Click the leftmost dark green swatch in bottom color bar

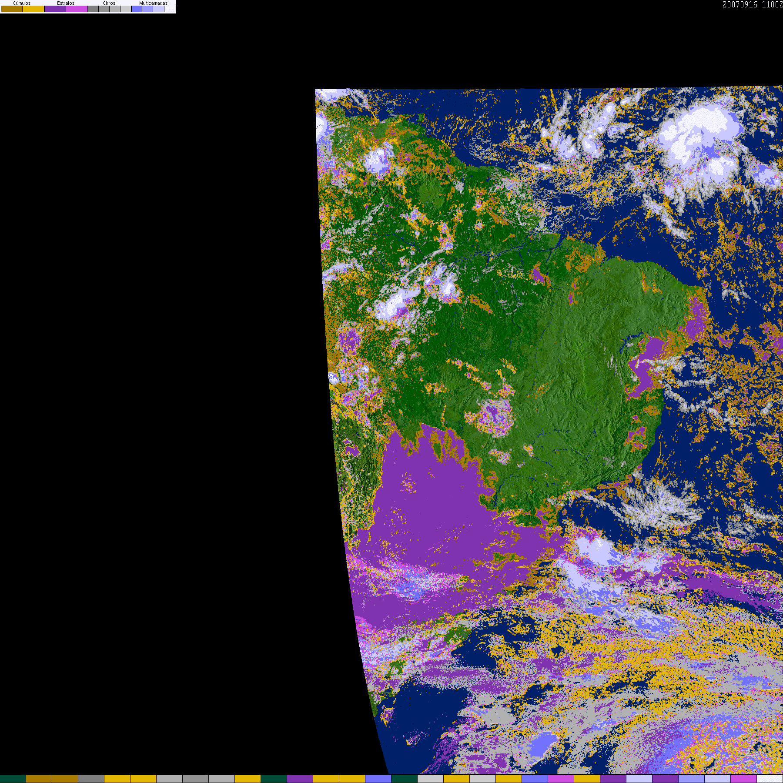pos(13,779)
